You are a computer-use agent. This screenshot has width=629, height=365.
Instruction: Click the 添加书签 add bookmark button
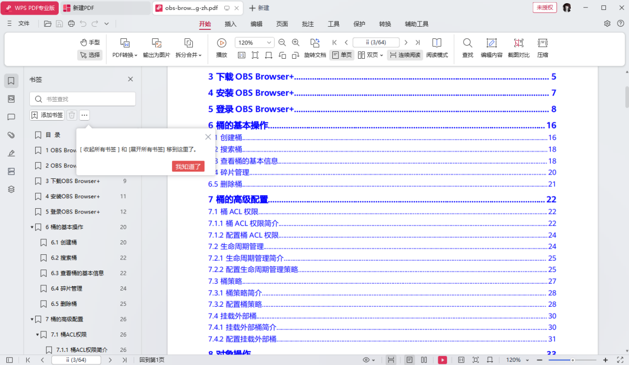coord(47,115)
